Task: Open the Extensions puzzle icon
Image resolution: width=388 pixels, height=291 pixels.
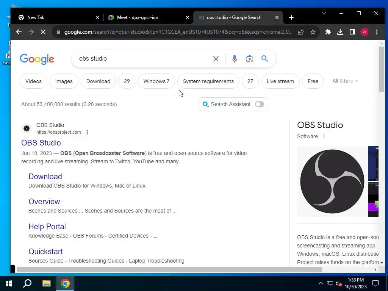Action: point(328,32)
